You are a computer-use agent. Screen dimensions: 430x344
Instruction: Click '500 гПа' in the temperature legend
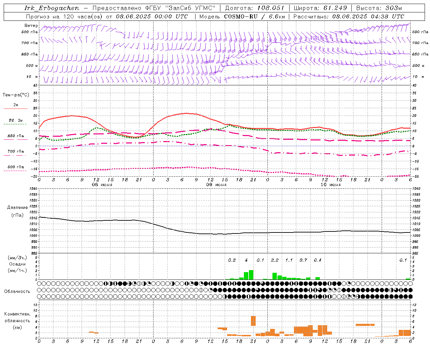[16, 167]
